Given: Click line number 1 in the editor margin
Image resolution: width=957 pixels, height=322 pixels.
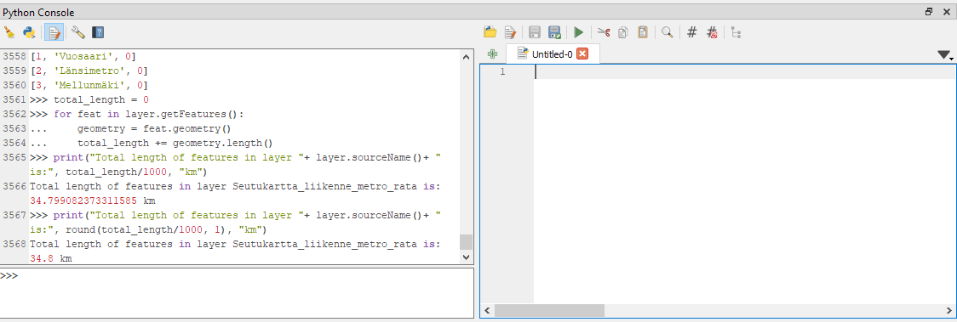Looking at the screenshot, I should coord(502,72).
